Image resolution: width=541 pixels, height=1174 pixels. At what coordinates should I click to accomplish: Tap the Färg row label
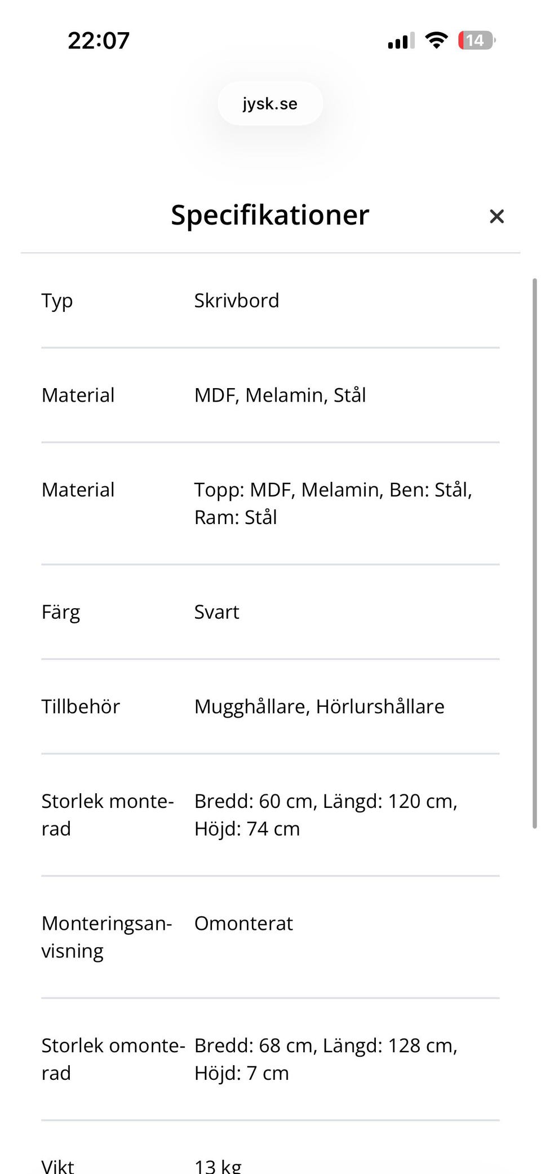coord(61,613)
